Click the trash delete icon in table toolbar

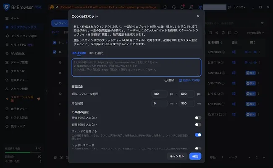point(223,33)
